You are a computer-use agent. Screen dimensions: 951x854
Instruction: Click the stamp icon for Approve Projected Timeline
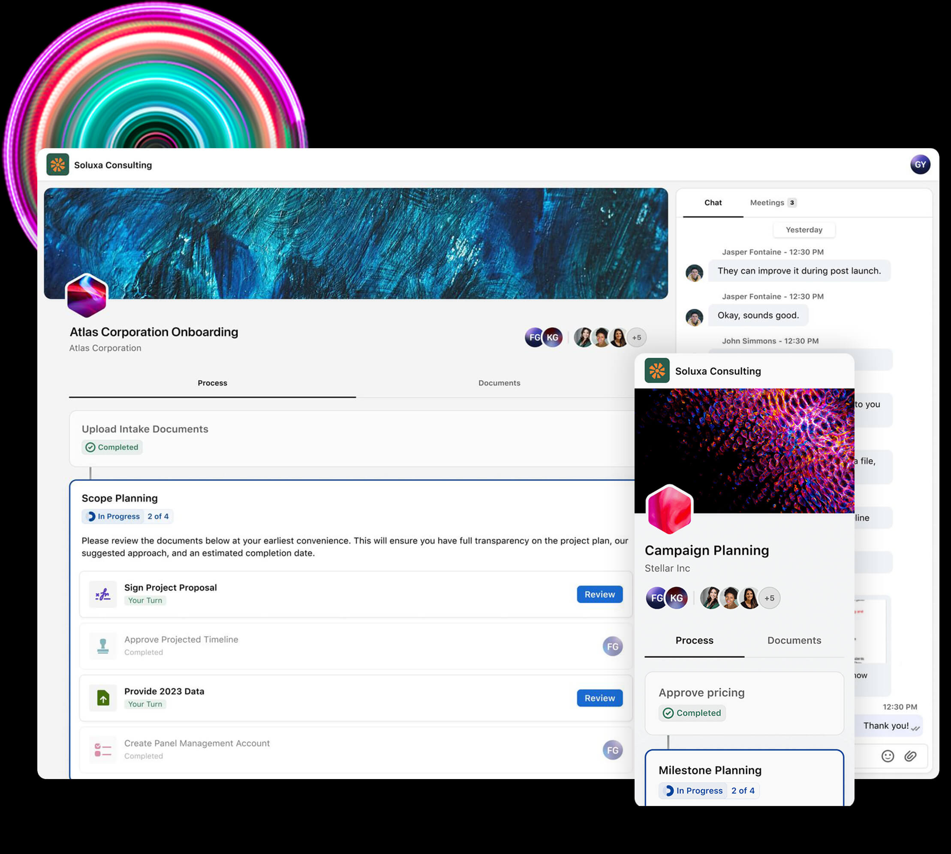pyautogui.click(x=103, y=646)
